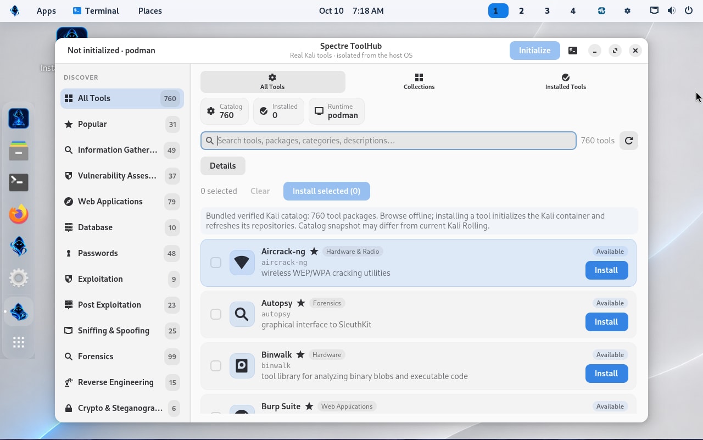The width and height of the screenshot is (703, 440).
Task: Launch the terminal from the dock
Action: pos(19,182)
